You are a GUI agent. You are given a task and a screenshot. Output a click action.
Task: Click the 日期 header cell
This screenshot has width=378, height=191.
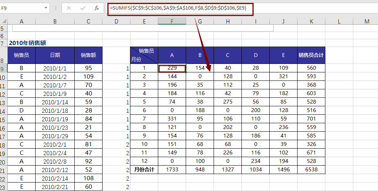[x=55, y=55]
